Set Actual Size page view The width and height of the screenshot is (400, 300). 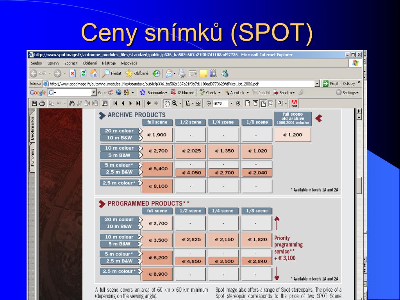(x=247, y=103)
